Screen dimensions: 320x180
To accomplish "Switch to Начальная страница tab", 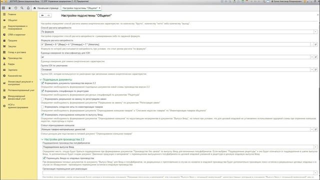I will click(x=46, y=8).
